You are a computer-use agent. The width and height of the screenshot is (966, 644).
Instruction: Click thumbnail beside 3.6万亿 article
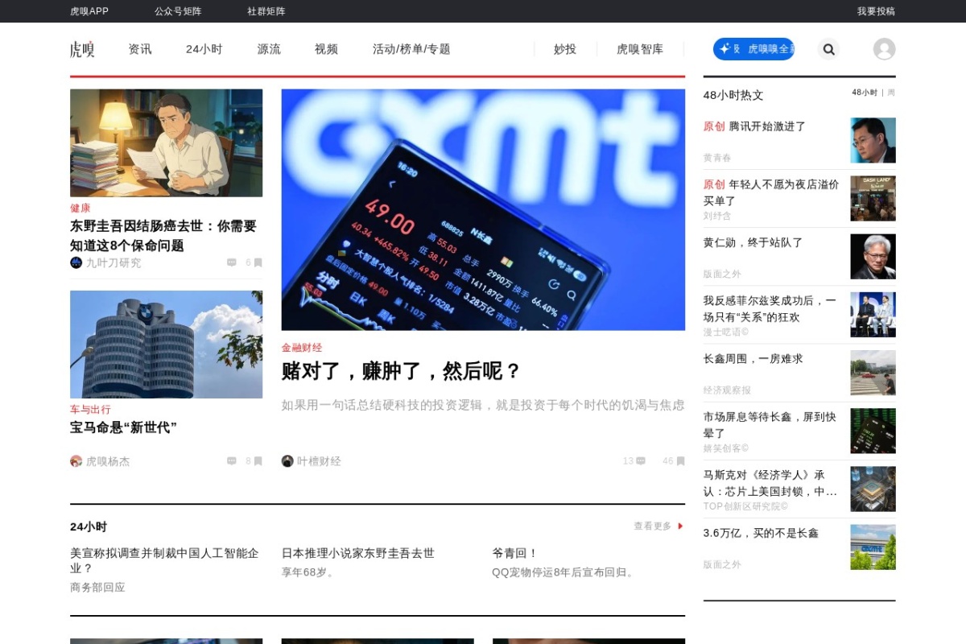pos(873,547)
